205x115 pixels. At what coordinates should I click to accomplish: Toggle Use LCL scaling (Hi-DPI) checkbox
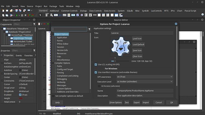(96, 64)
